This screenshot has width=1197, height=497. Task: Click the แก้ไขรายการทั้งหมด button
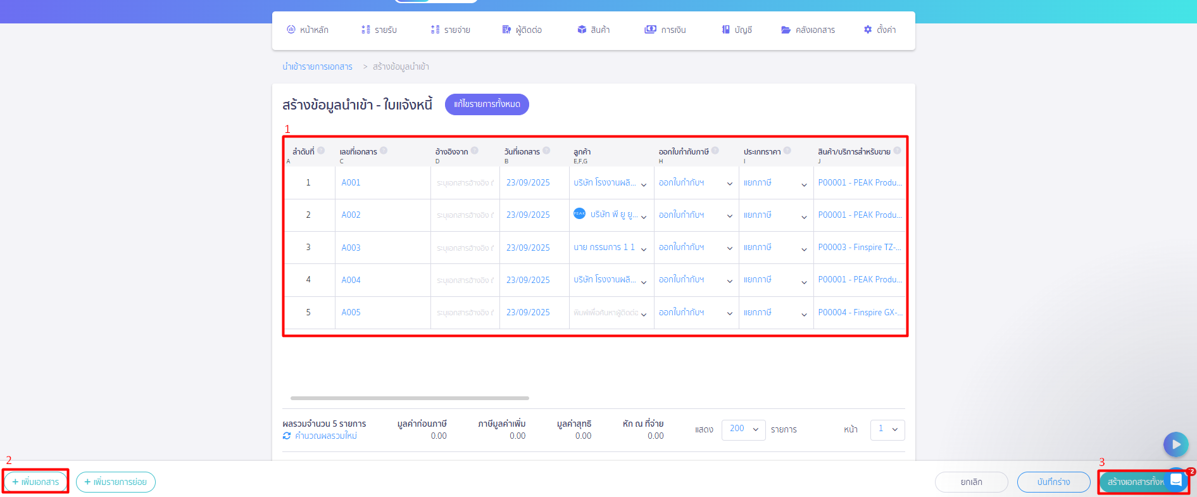tap(487, 104)
